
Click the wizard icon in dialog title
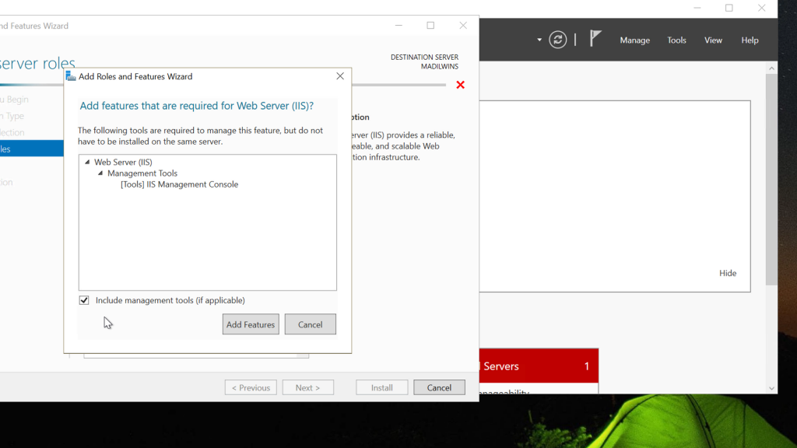click(71, 76)
